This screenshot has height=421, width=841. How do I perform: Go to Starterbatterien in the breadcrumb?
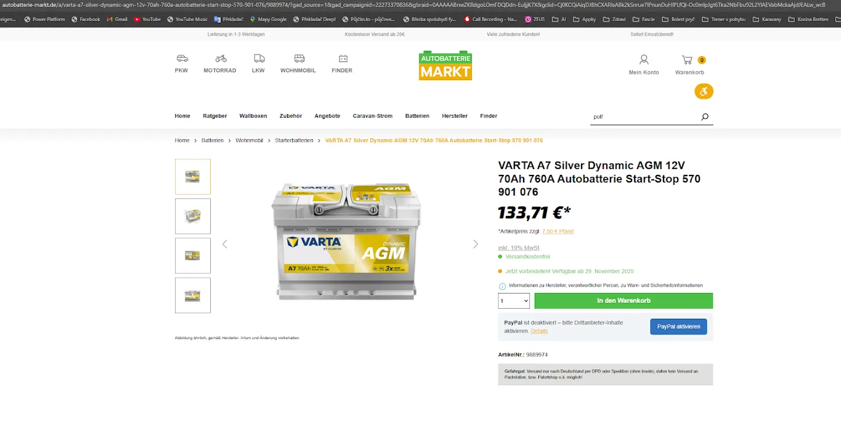click(x=294, y=140)
